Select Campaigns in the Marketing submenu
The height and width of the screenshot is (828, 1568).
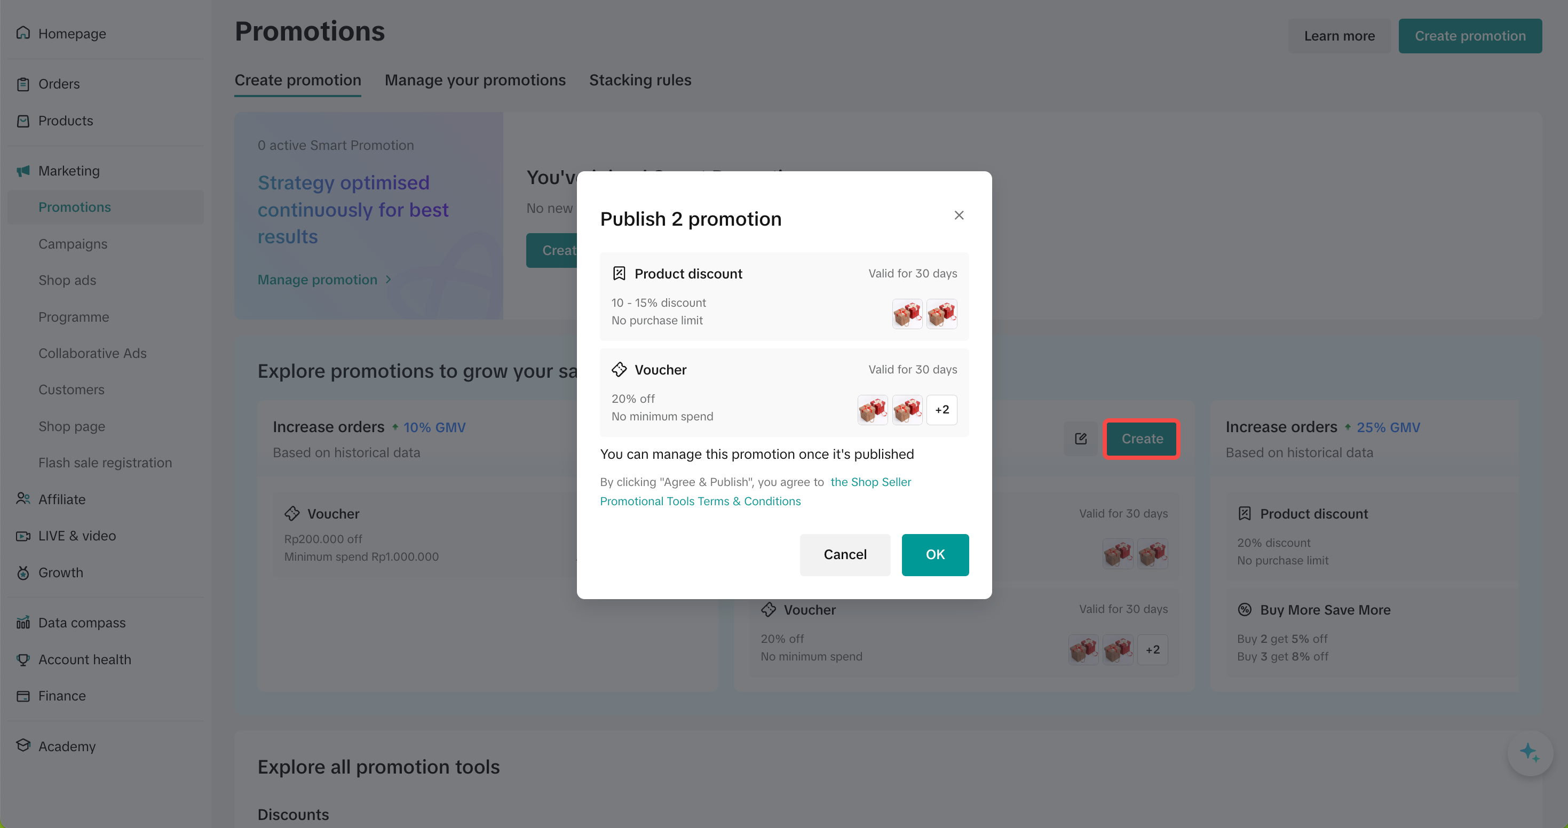point(73,244)
